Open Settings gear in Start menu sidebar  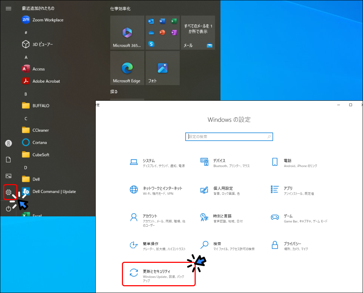tap(9, 192)
